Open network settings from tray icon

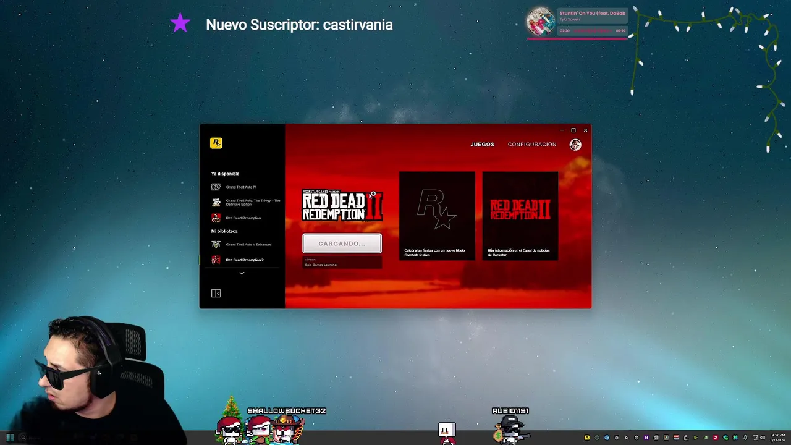tap(755, 438)
